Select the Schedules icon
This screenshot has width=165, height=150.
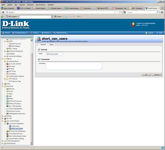[x=7, y=74]
